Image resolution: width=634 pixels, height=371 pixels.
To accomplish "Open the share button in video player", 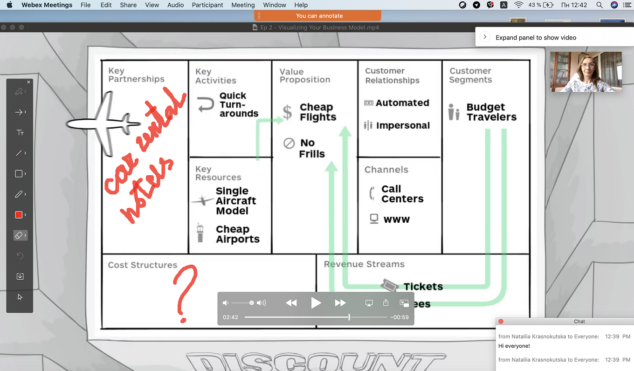I will (386, 302).
